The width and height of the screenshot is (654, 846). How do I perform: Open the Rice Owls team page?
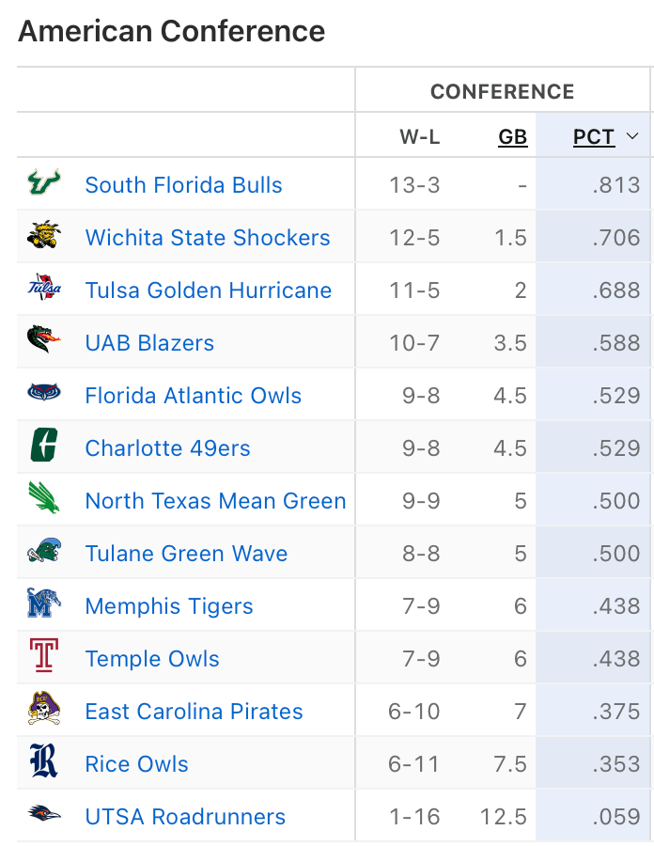(x=136, y=764)
